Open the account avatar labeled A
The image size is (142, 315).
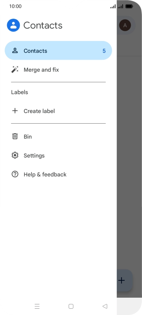tap(125, 25)
